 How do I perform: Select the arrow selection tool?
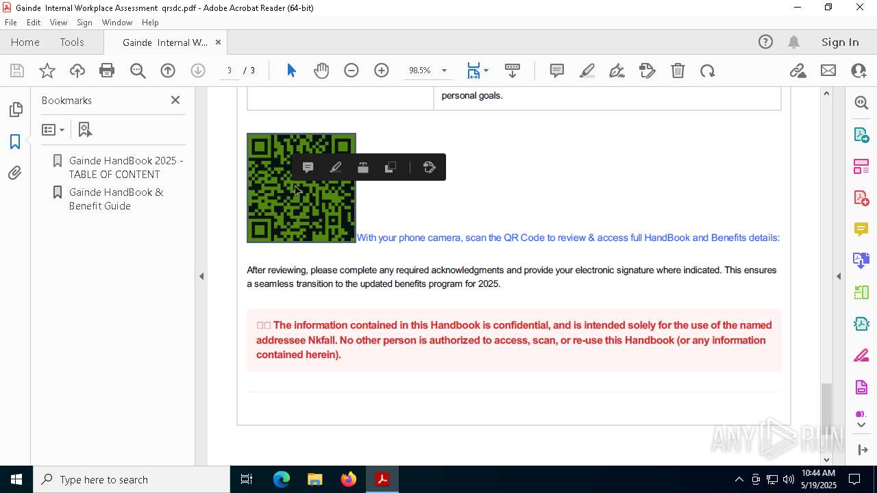[291, 71]
